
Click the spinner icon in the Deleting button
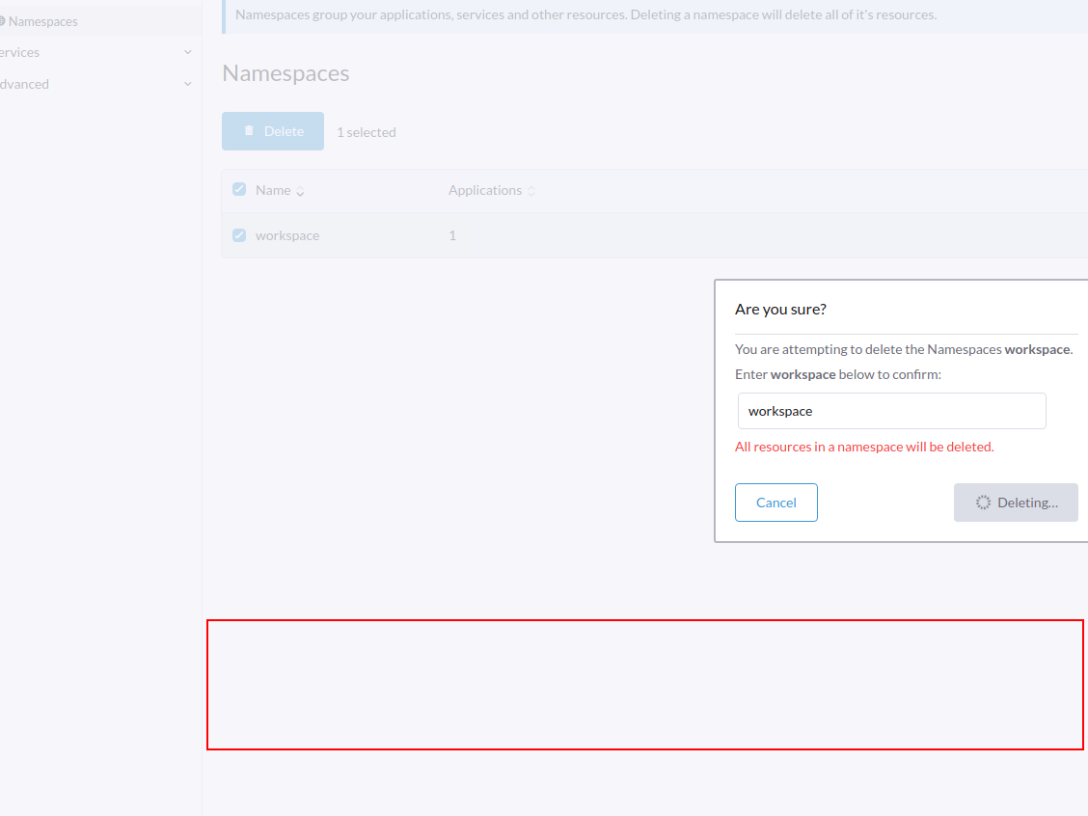(983, 502)
